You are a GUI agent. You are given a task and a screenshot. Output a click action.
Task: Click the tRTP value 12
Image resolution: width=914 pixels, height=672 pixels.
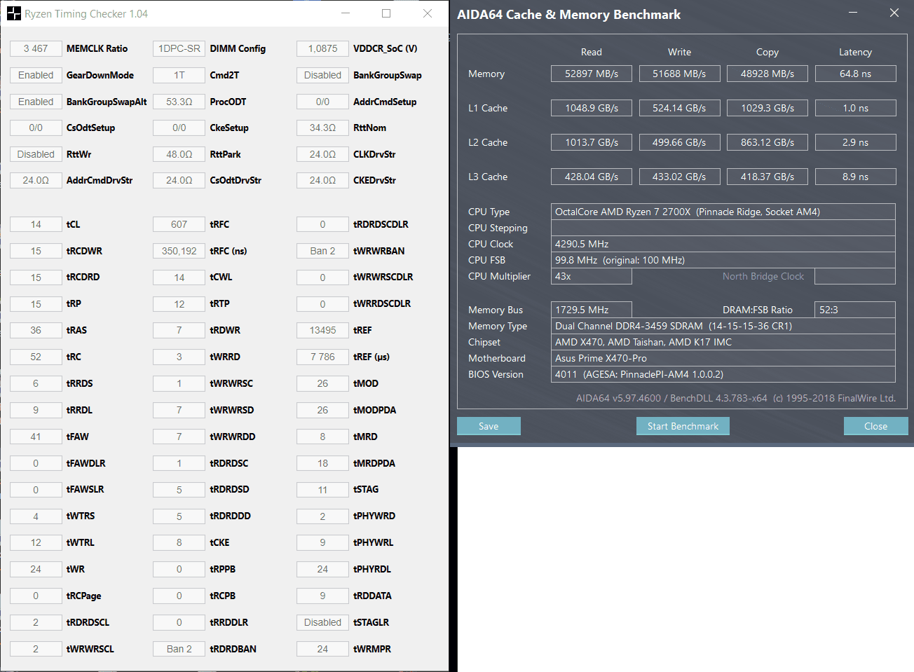pyautogui.click(x=179, y=304)
